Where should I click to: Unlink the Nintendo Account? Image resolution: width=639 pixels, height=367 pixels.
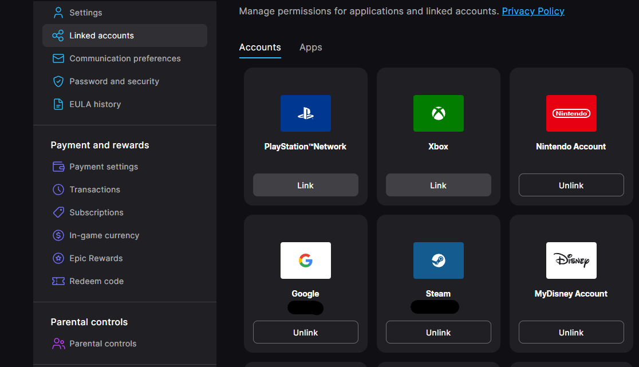click(x=571, y=186)
